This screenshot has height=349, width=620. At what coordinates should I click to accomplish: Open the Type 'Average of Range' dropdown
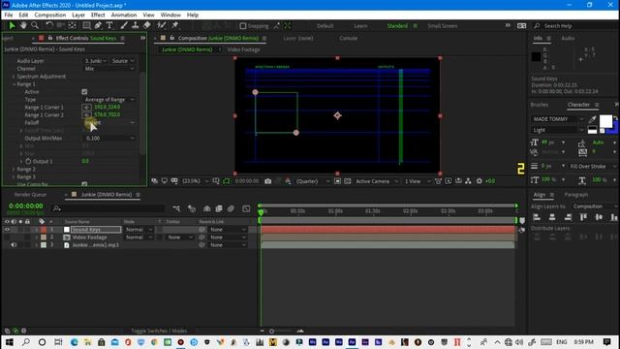click(x=109, y=100)
